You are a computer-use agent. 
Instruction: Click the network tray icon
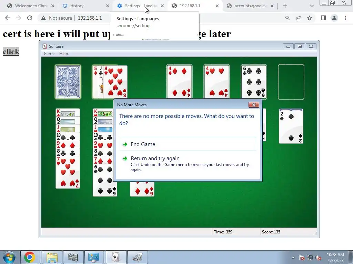pos(310,257)
